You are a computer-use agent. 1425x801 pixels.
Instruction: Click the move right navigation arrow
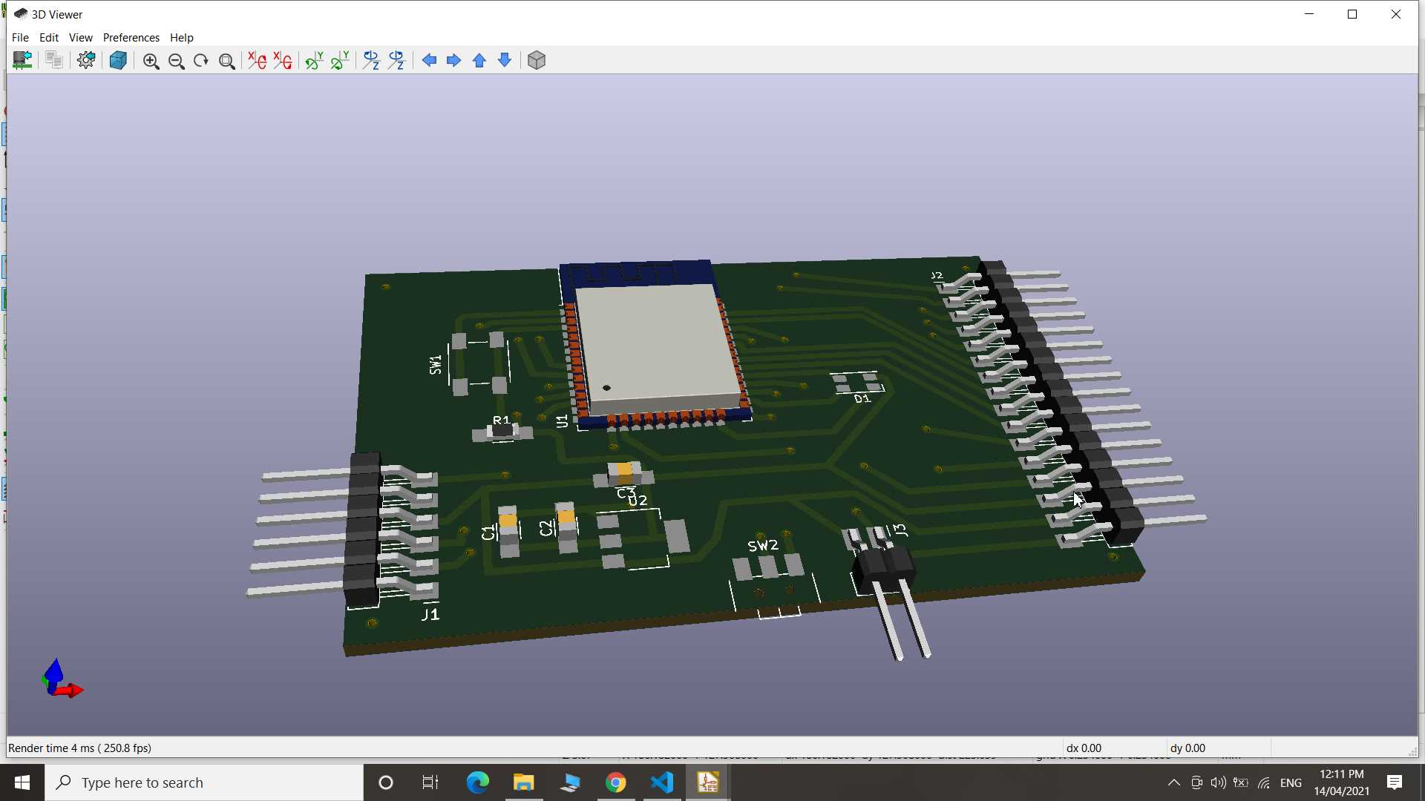(453, 61)
